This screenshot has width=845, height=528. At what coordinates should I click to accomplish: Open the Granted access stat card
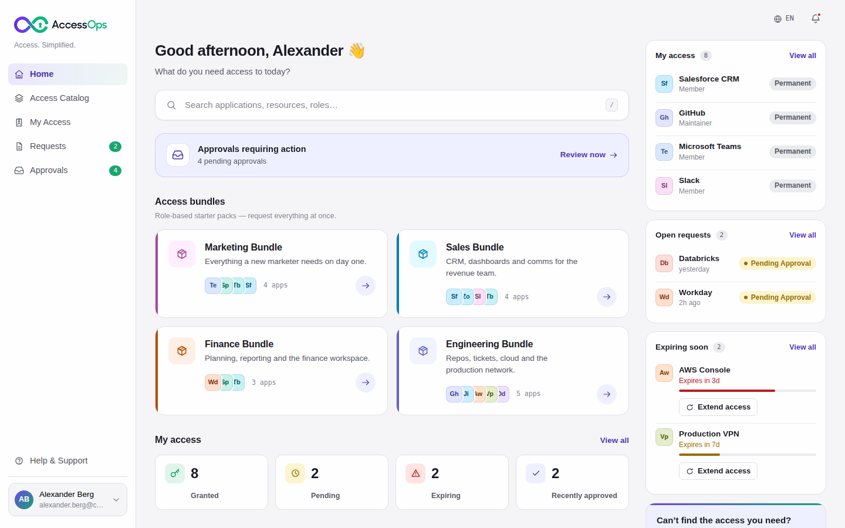(211, 482)
